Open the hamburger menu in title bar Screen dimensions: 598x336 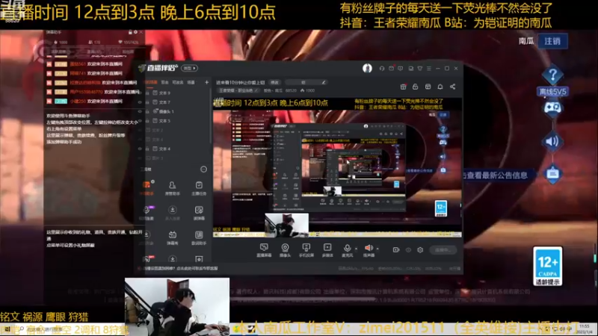tap(429, 68)
